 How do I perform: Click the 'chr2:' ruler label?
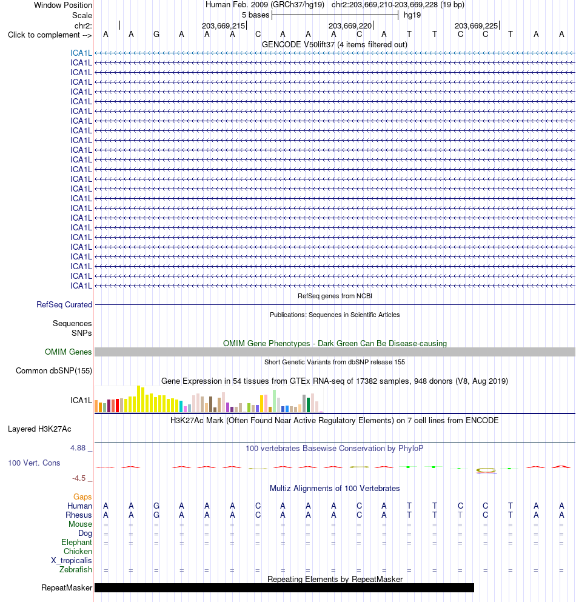point(83,25)
